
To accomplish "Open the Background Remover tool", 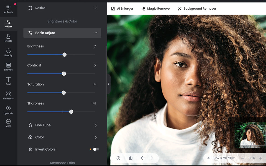I will coord(197,9).
